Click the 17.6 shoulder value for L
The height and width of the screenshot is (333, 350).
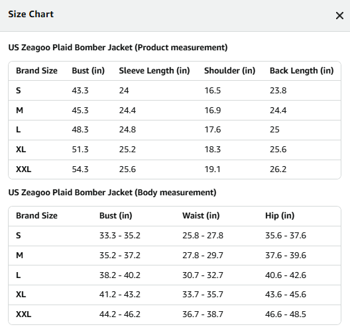[x=213, y=130]
